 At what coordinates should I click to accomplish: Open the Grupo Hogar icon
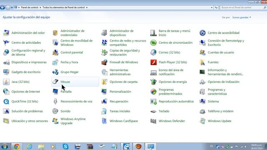point(55,72)
